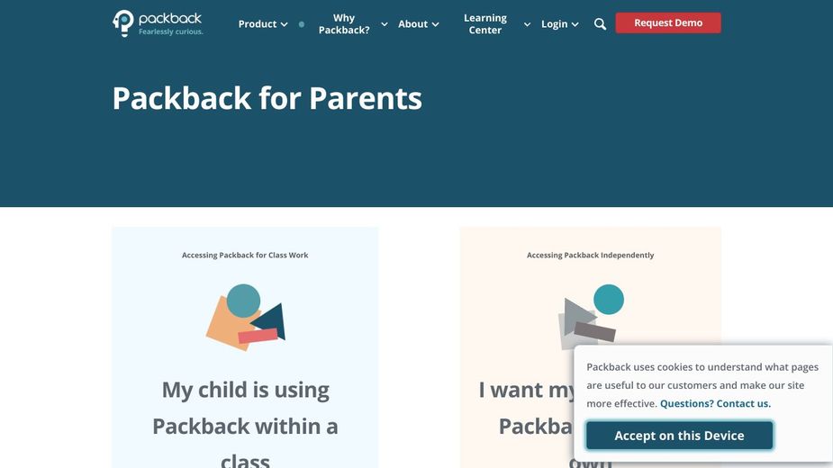Click the Packback logo icon
833x468 pixels.
[x=123, y=22]
